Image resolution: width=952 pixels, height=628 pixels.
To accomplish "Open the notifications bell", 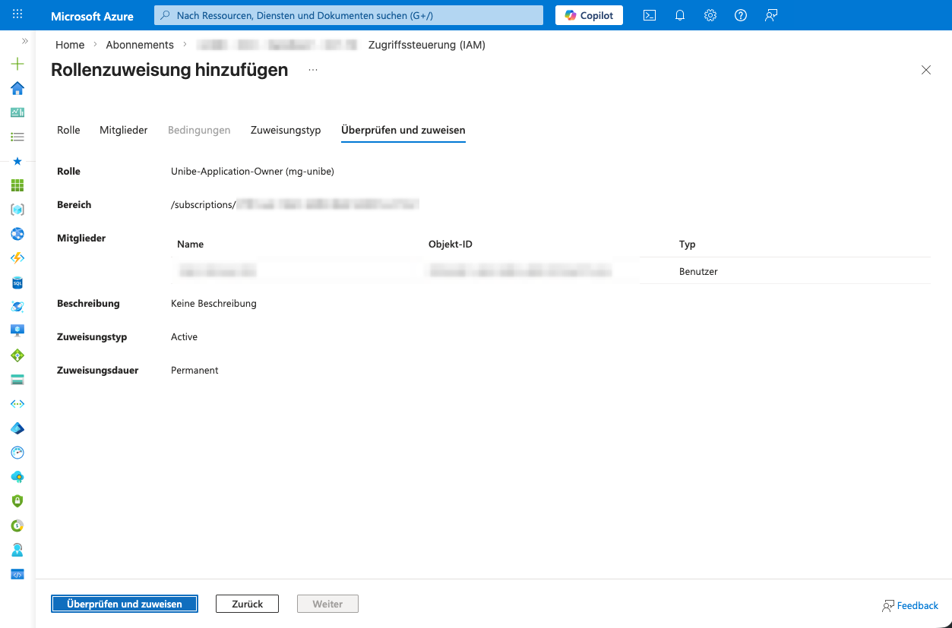I will 679,14.
